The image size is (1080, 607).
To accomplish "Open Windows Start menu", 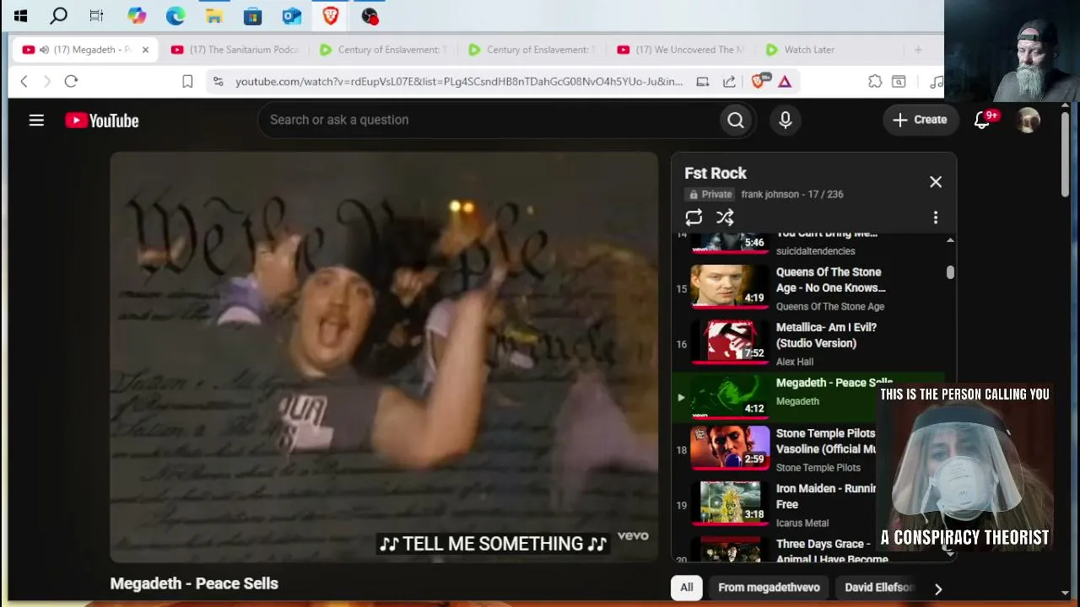I will click(x=20, y=15).
